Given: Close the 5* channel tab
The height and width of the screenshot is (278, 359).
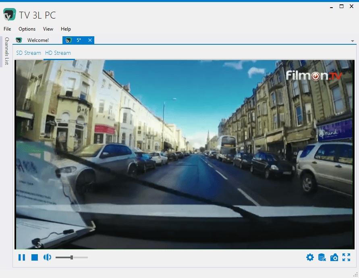Looking at the screenshot, I should [90, 40].
